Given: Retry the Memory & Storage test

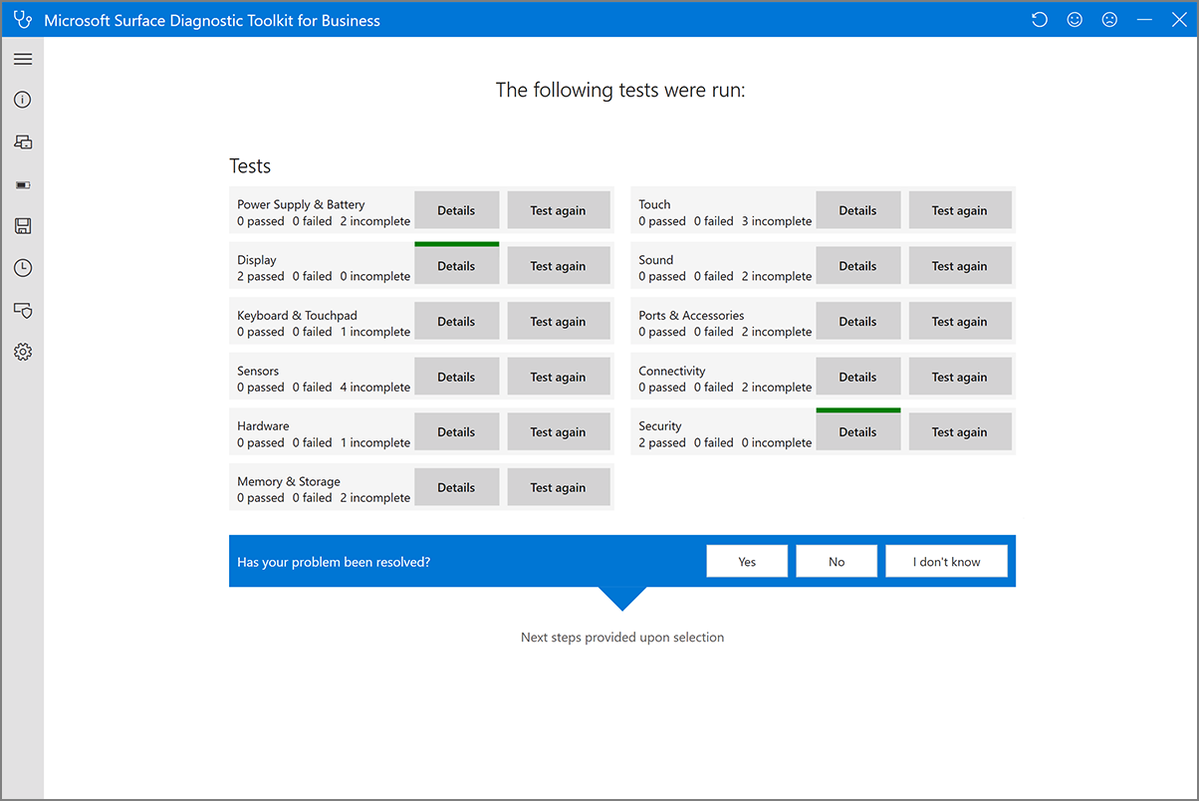Looking at the screenshot, I should tap(558, 486).
